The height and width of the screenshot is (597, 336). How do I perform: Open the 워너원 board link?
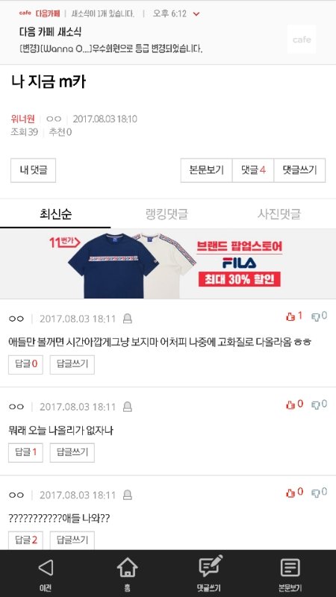point(23,119)
